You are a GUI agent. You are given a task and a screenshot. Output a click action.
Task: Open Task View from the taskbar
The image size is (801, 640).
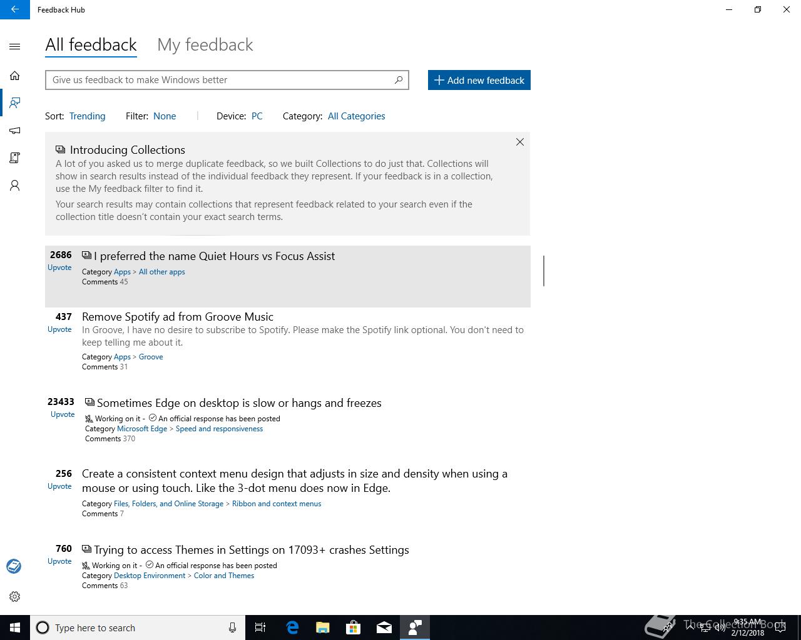[260, 627]
